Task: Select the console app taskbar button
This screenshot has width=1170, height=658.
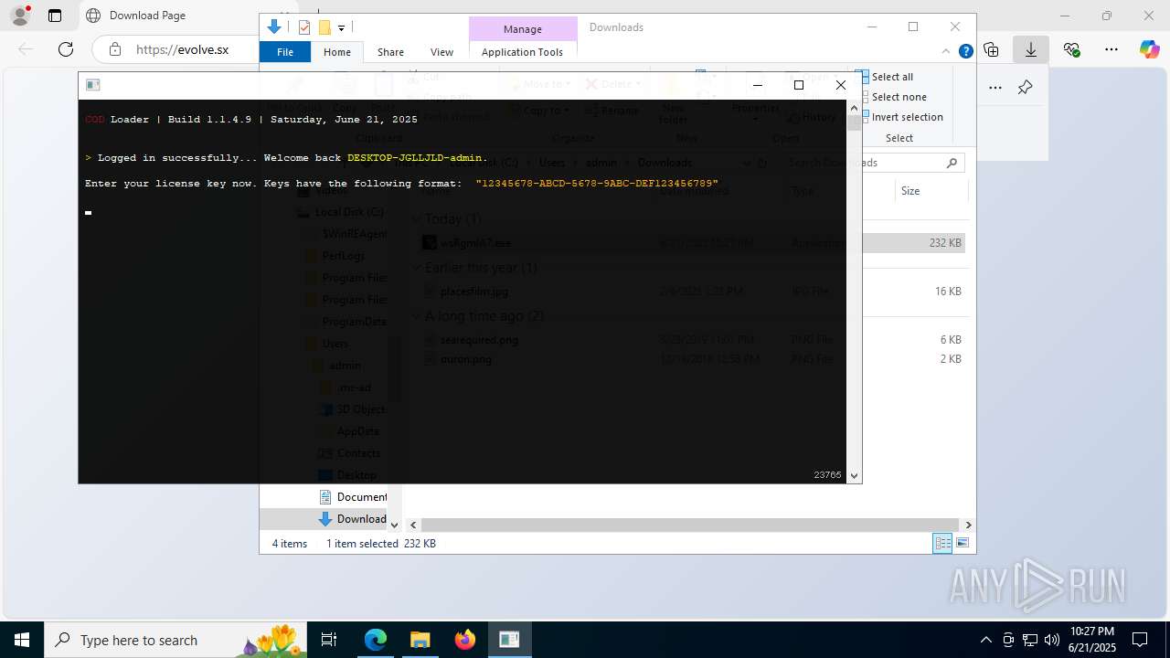Action: pos(509,640)
